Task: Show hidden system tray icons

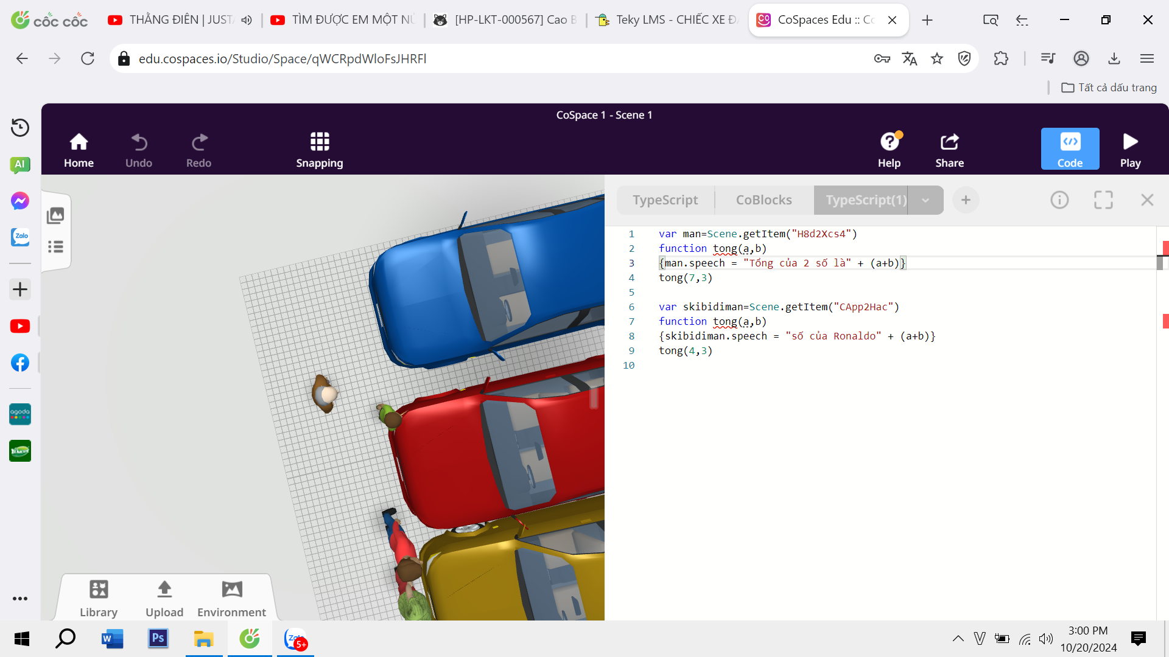Action: coord(958,639)
